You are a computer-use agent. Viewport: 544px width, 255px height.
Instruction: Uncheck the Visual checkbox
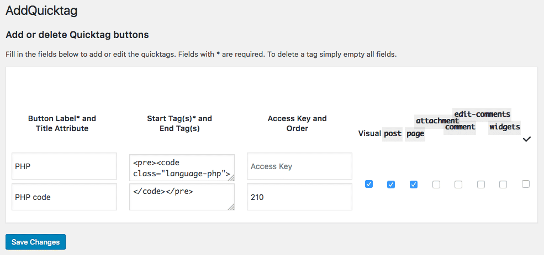[x=369, y=184]
